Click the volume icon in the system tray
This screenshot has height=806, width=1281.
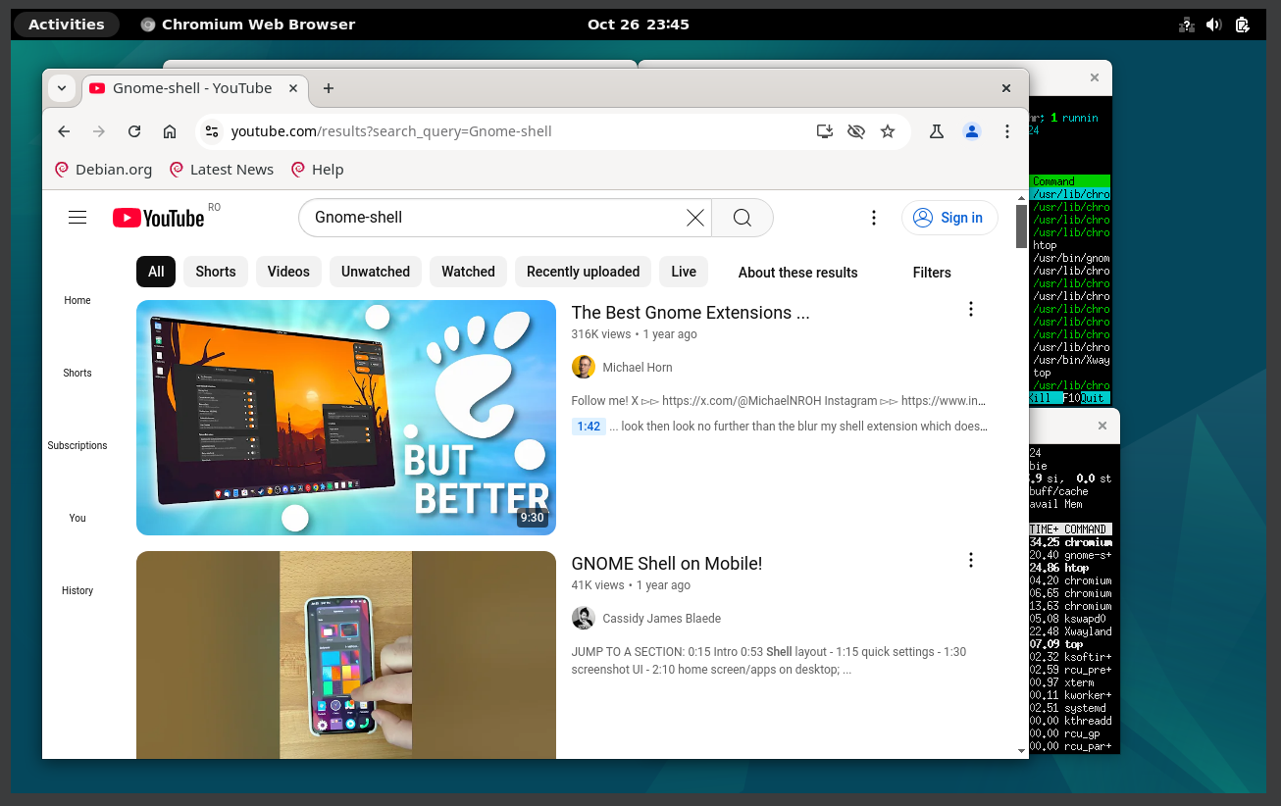pyautogui.click(x=1213, y=24)
